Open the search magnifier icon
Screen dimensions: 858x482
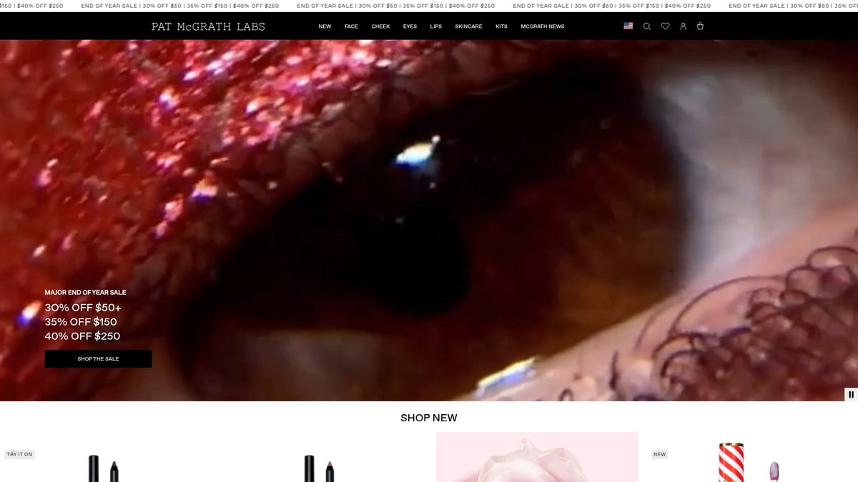click(647, 26)
